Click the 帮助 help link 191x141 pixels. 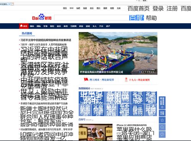pyautogui.click(x=151, y=18)
